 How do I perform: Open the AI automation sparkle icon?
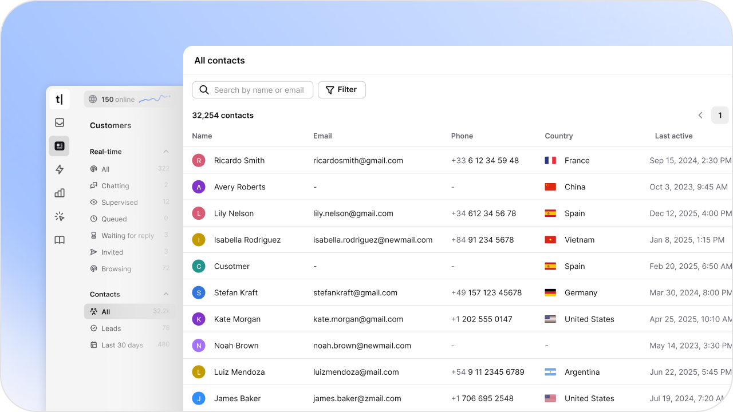59,216
